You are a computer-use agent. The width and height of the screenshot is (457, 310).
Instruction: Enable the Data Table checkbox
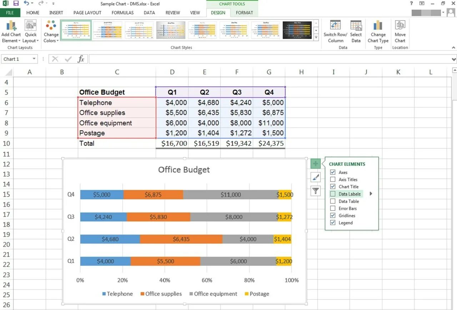(333, 201)
